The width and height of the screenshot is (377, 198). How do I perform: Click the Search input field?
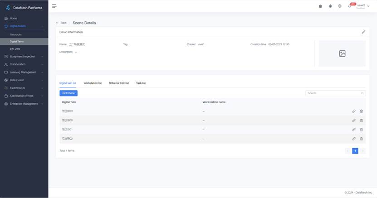click(333, 93)
